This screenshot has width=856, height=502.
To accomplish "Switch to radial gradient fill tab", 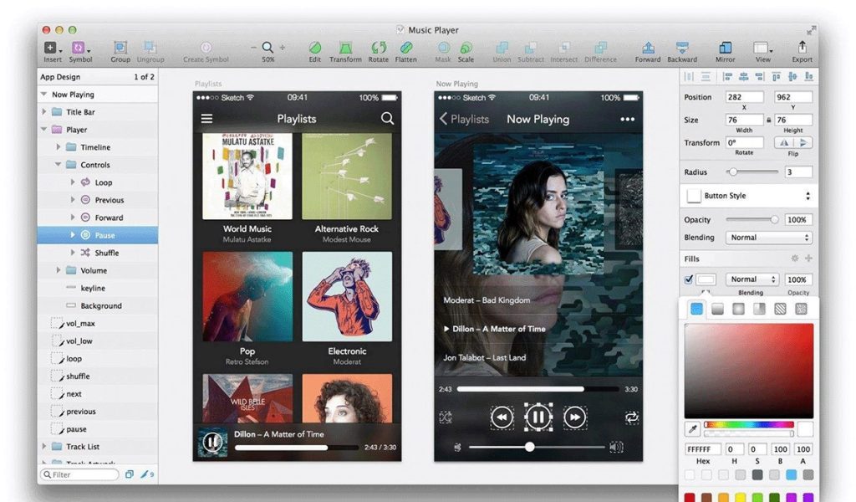I will (738, 309).
